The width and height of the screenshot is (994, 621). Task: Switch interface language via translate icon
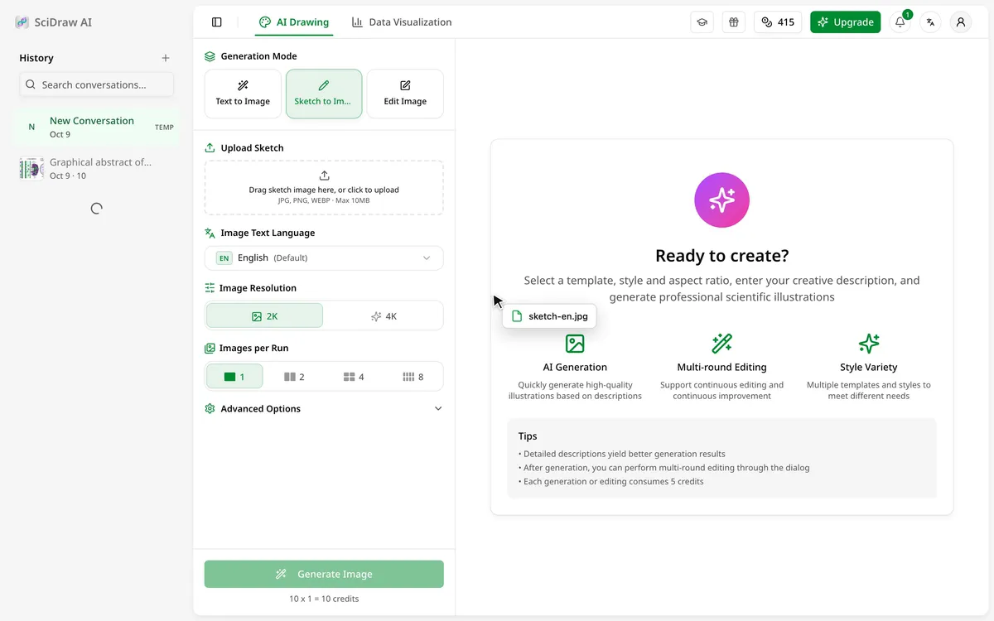[x=931, y=22]
